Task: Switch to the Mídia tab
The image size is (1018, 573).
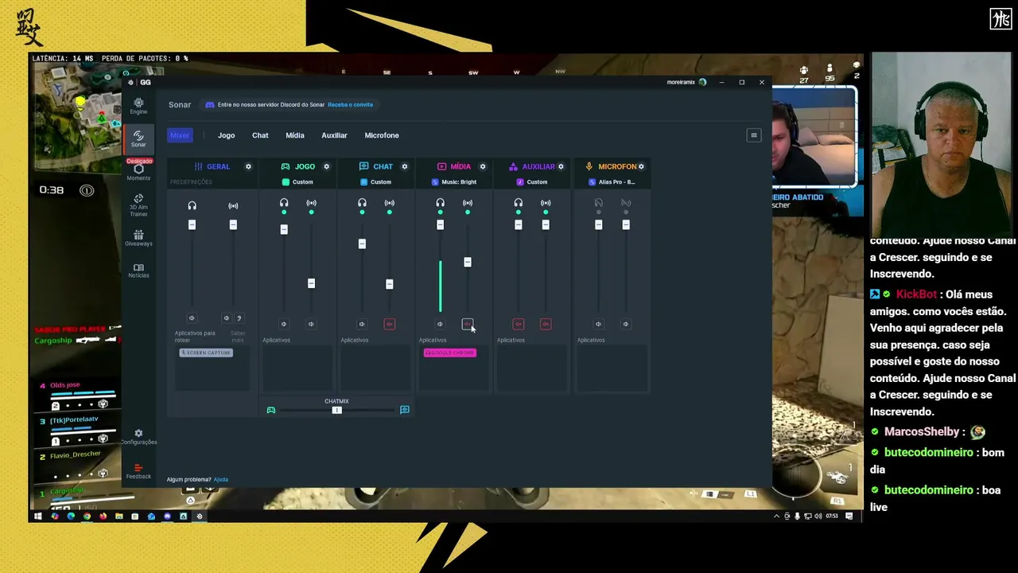Action: tap(295, 135)
